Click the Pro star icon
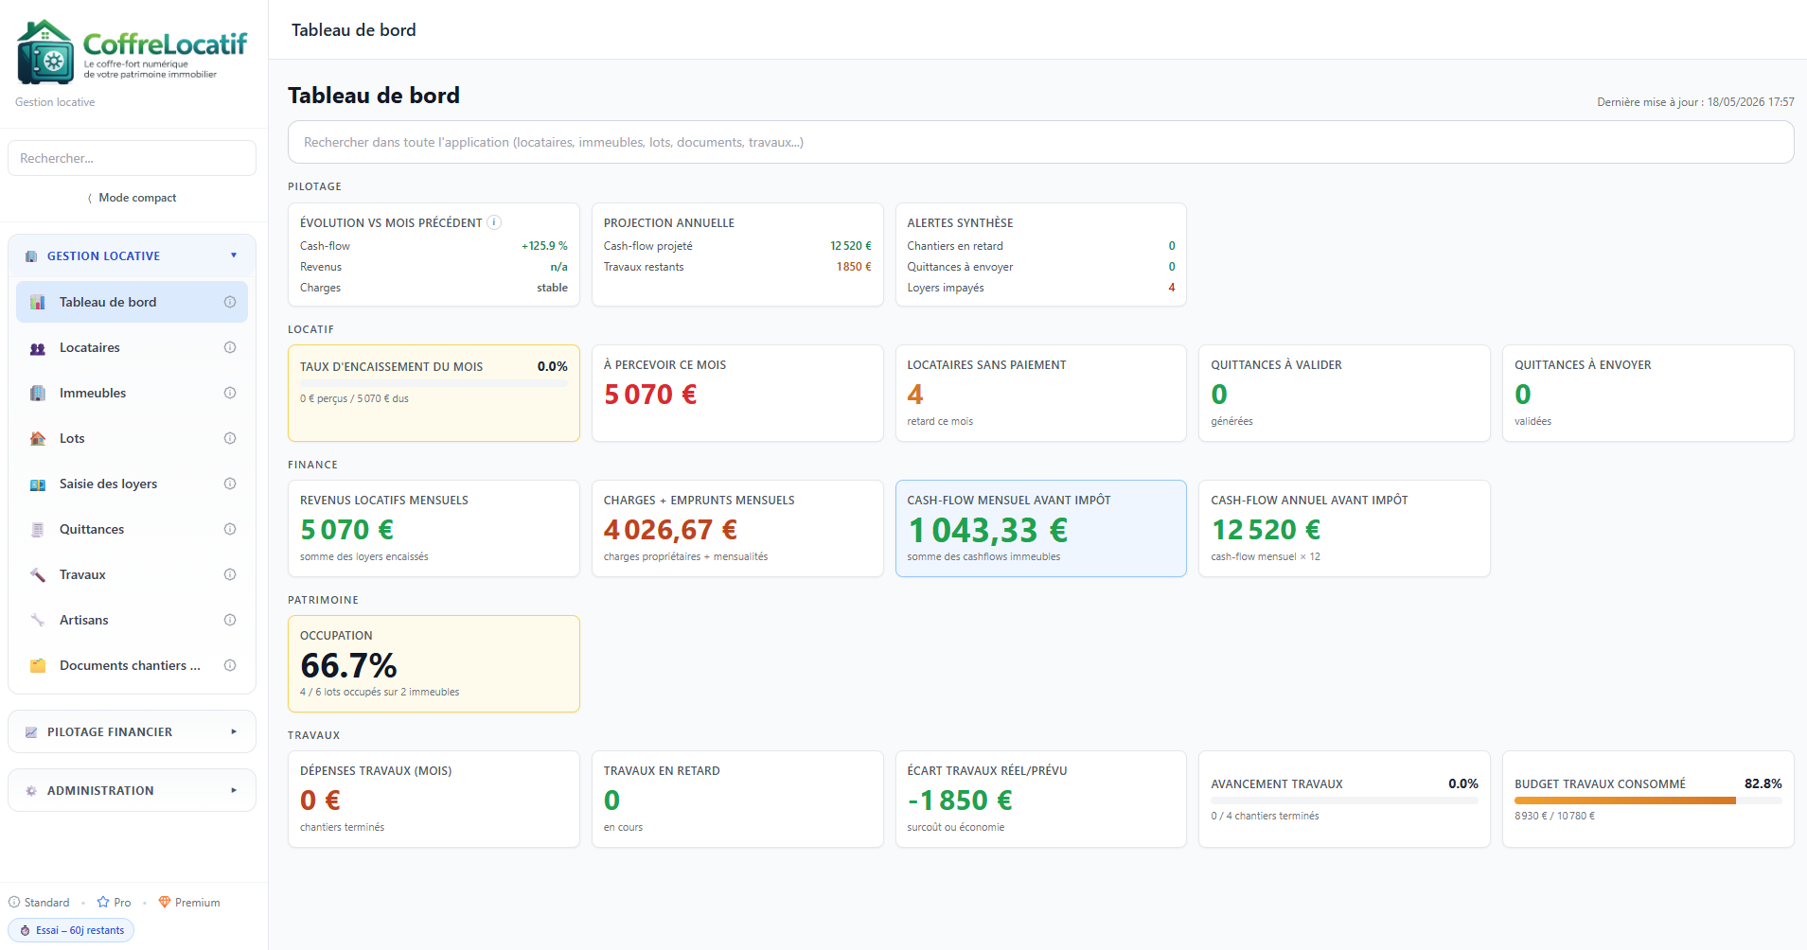1807x950 pixels. click(103, 902)
